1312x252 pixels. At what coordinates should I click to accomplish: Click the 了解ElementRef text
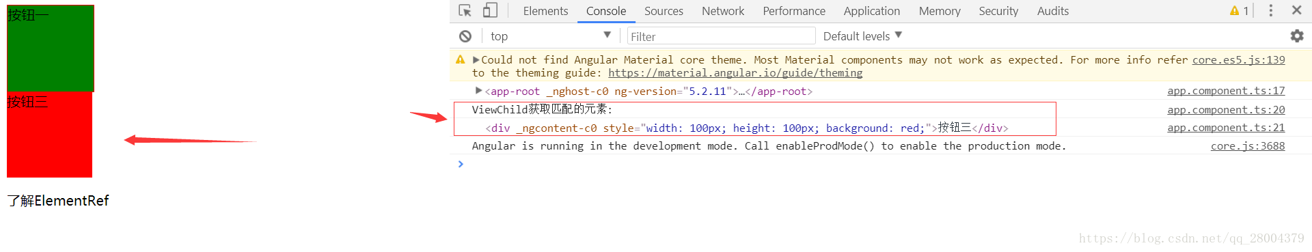58,201
